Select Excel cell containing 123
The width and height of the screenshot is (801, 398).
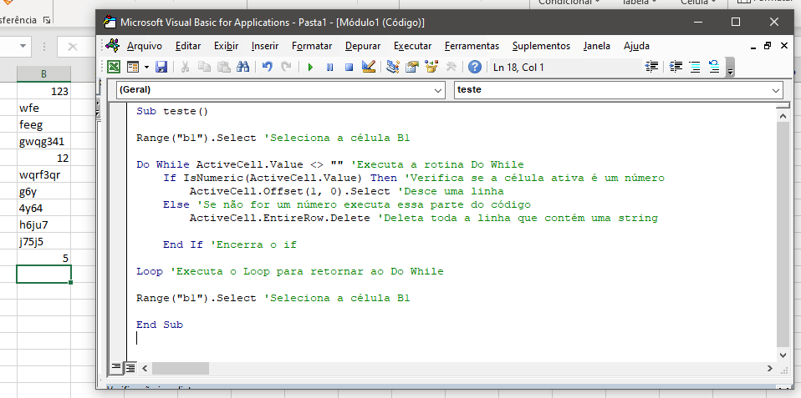tap(43, 91)
